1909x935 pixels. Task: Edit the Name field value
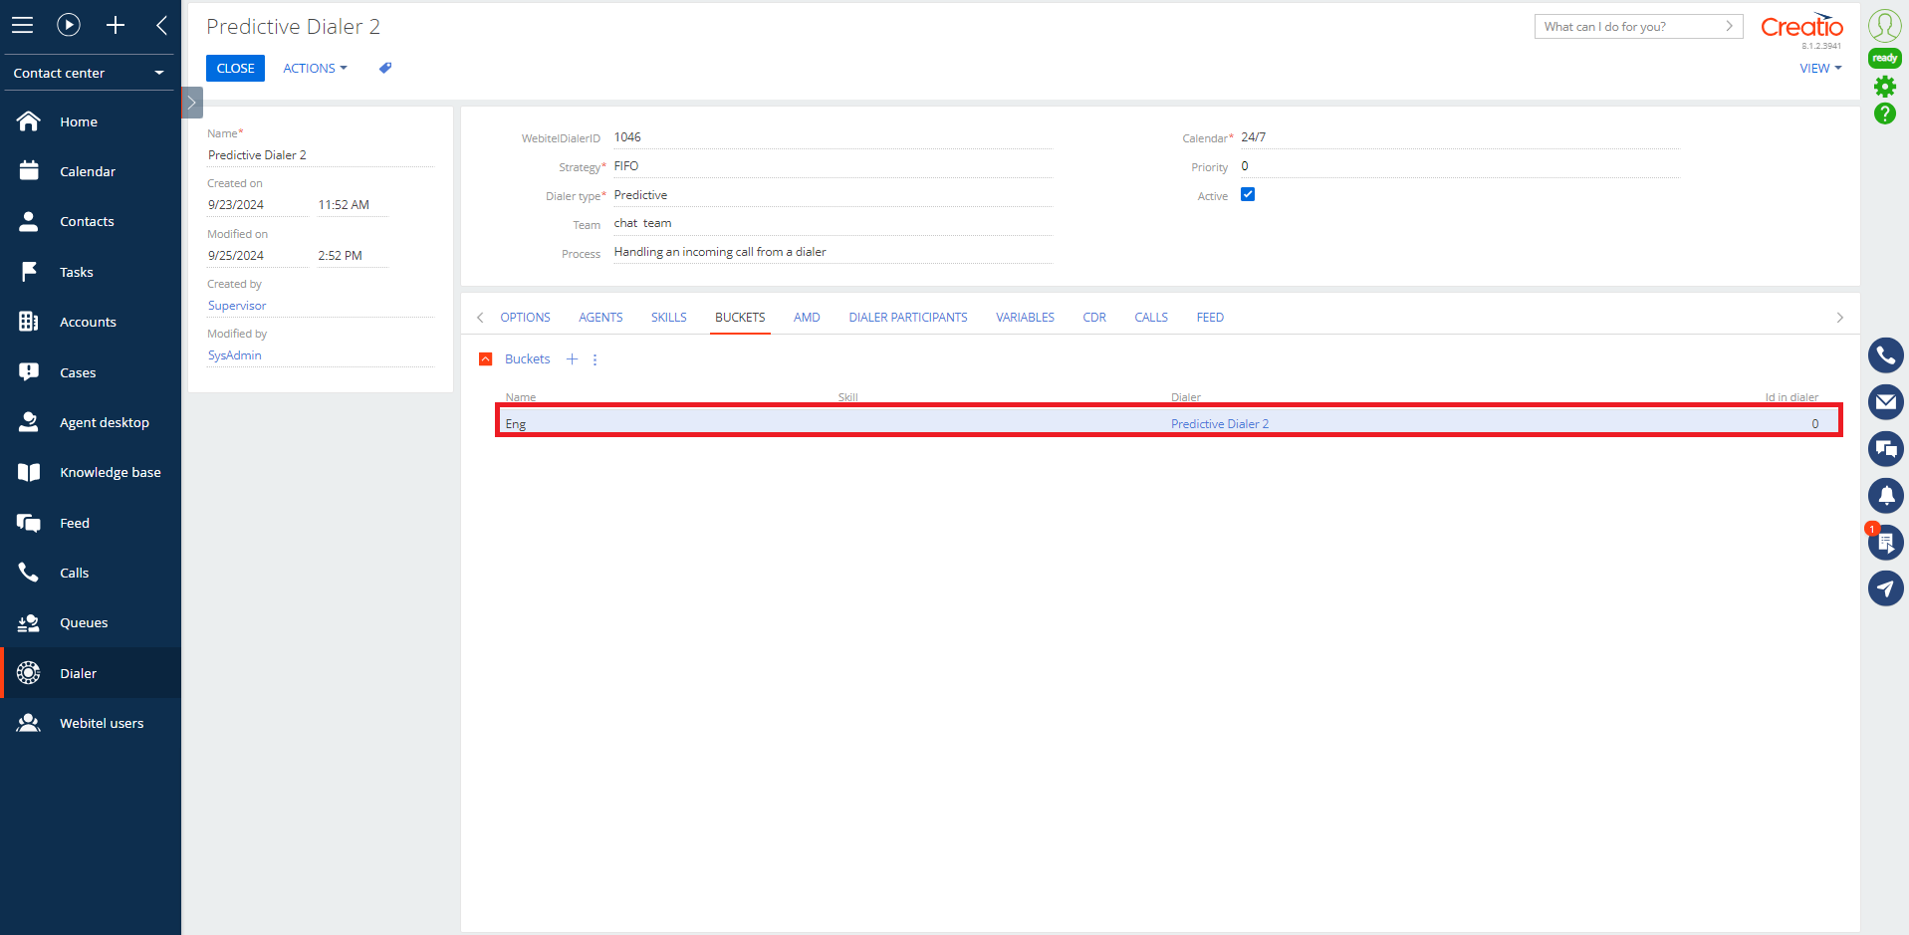321,155
